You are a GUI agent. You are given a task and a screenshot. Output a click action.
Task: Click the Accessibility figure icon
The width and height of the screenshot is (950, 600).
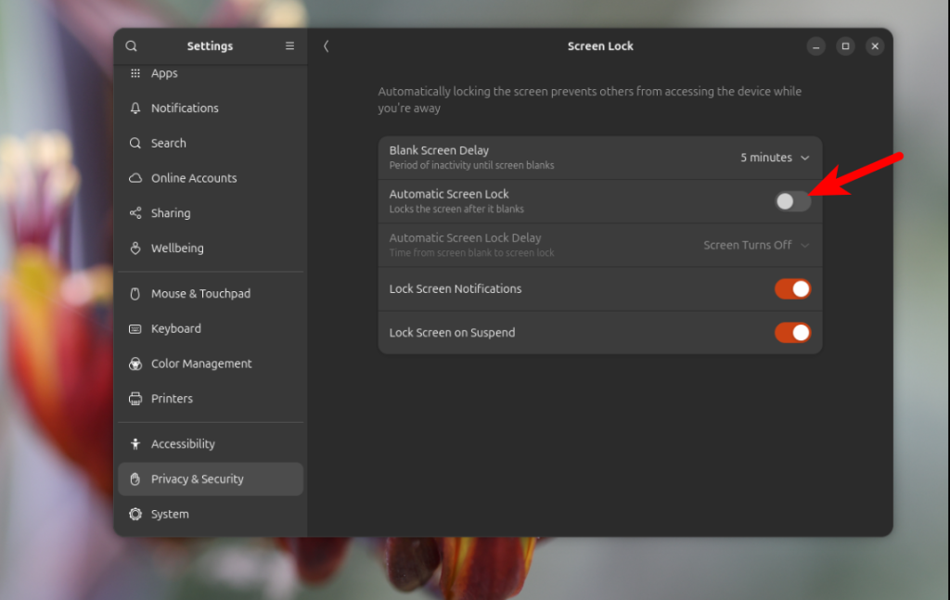(135, 444)
